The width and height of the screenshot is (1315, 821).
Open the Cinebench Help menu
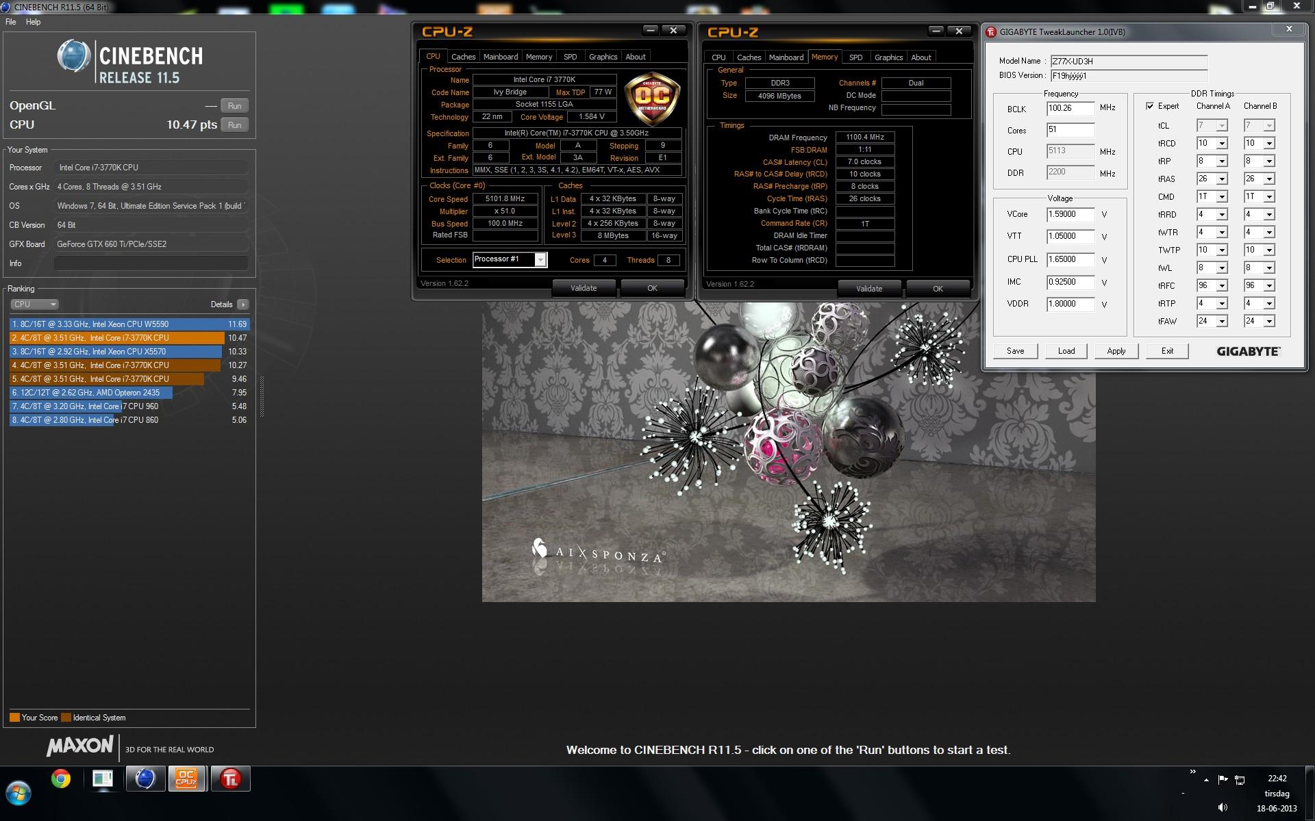pos(33,22)
